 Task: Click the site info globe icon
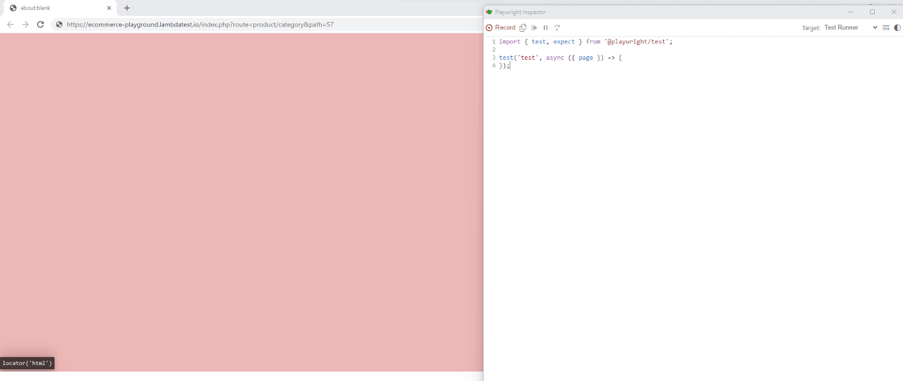(59, 24)
